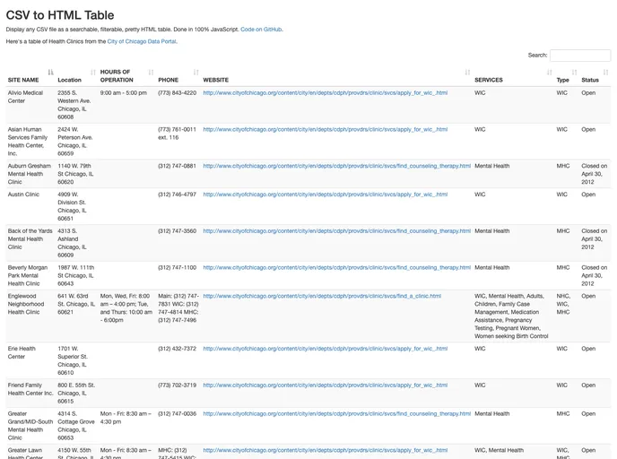Click the WEBSITE column header text
Viewport: 617px width, 459px height.
(215, 80)
